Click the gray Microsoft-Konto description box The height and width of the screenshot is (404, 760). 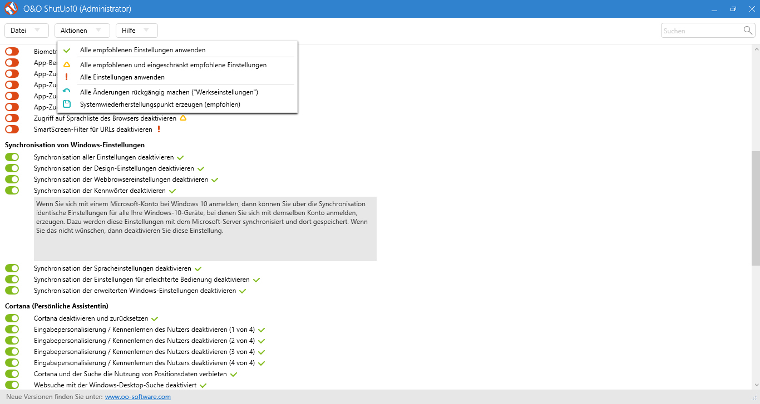click(205, 229)
